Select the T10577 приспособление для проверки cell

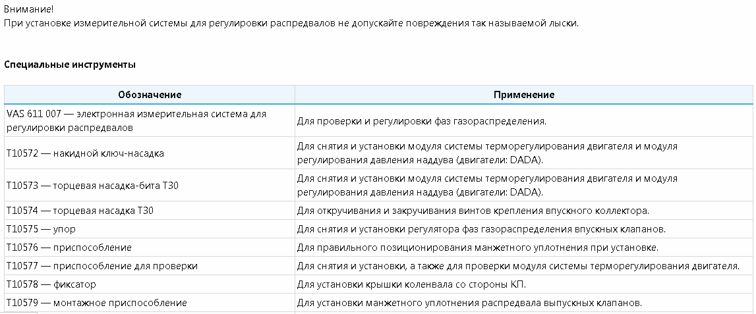click(x=102, y=266)
